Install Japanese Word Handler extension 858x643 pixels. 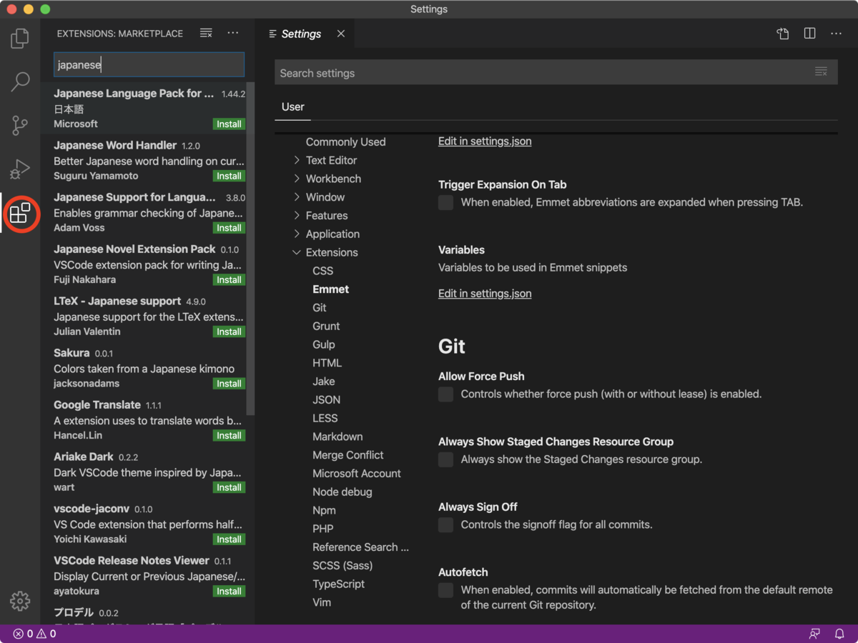(229, 176)
